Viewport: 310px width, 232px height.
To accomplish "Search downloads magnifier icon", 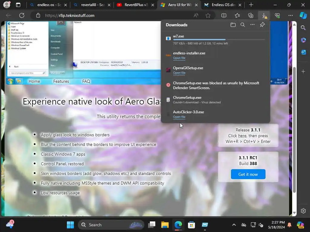I will pos(242,25).
